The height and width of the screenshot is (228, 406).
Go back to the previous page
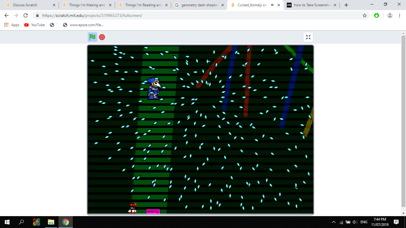tap(7, 15)
